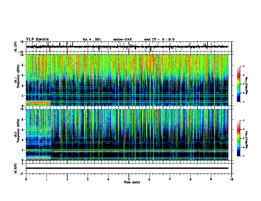Click the "Time (min)" axis label
The height and width of the screenshot is (201, 261).
[132, 182]
